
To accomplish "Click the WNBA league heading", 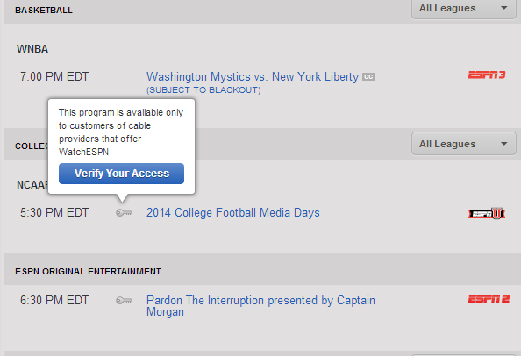I will click(32, 49).
